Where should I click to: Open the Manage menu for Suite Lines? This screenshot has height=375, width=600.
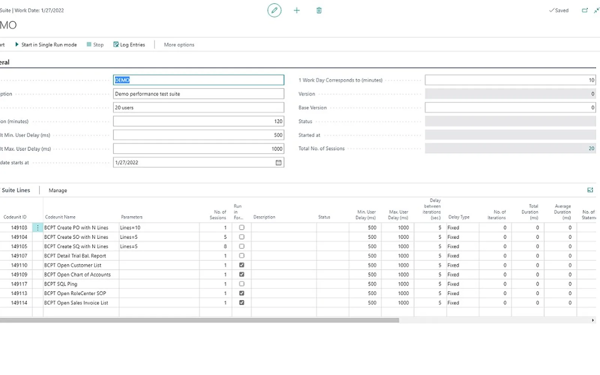point(58,190)
